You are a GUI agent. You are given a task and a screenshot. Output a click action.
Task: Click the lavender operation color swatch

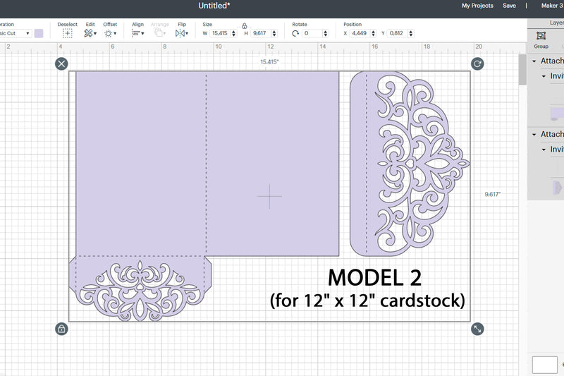tap(39, 33)
